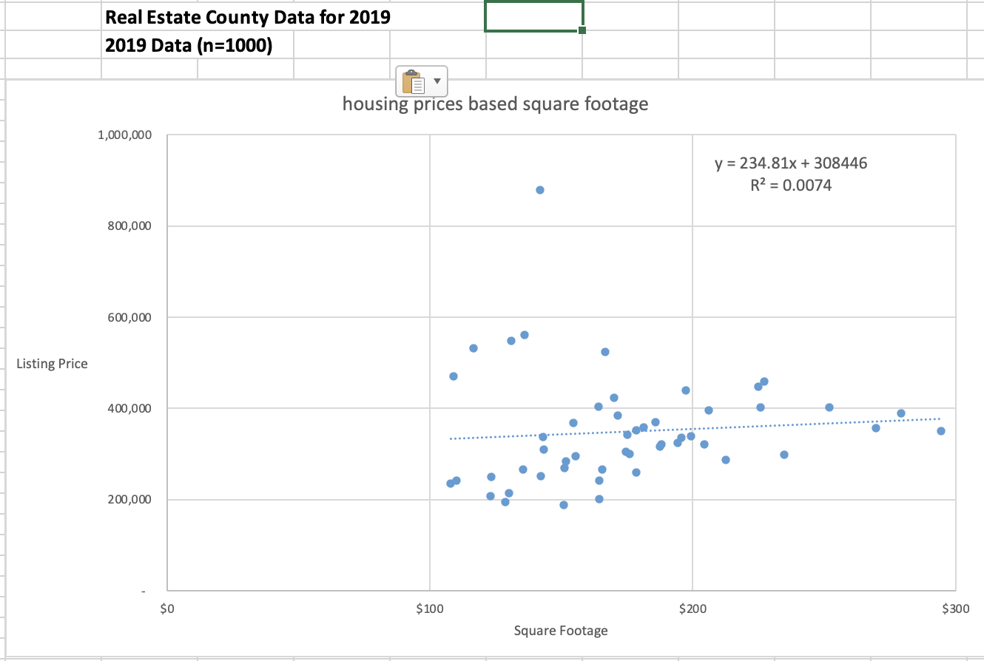984x661 pixels.
Task: Click the R² = 0.0074 text
Action: click(x=790, y=185)
